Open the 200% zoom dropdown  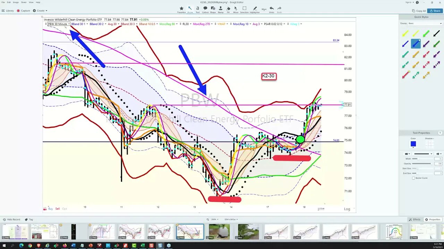click(x=215, y=219)
